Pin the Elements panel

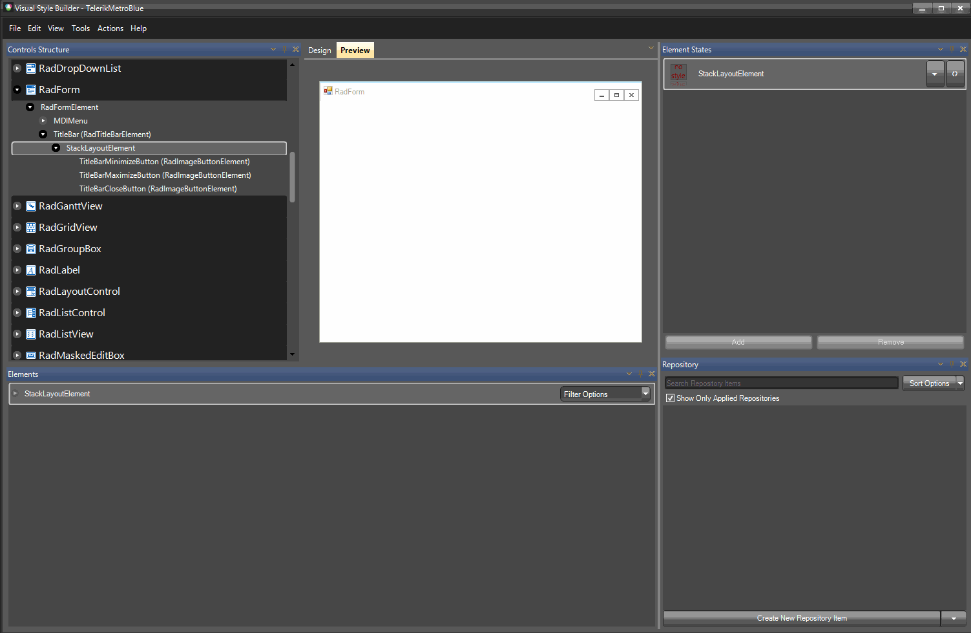coord(640,374)
